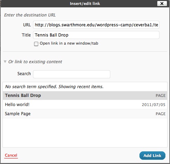Click the Add Link button
Screen dimensions: 170x164
(x=152, y=156)
